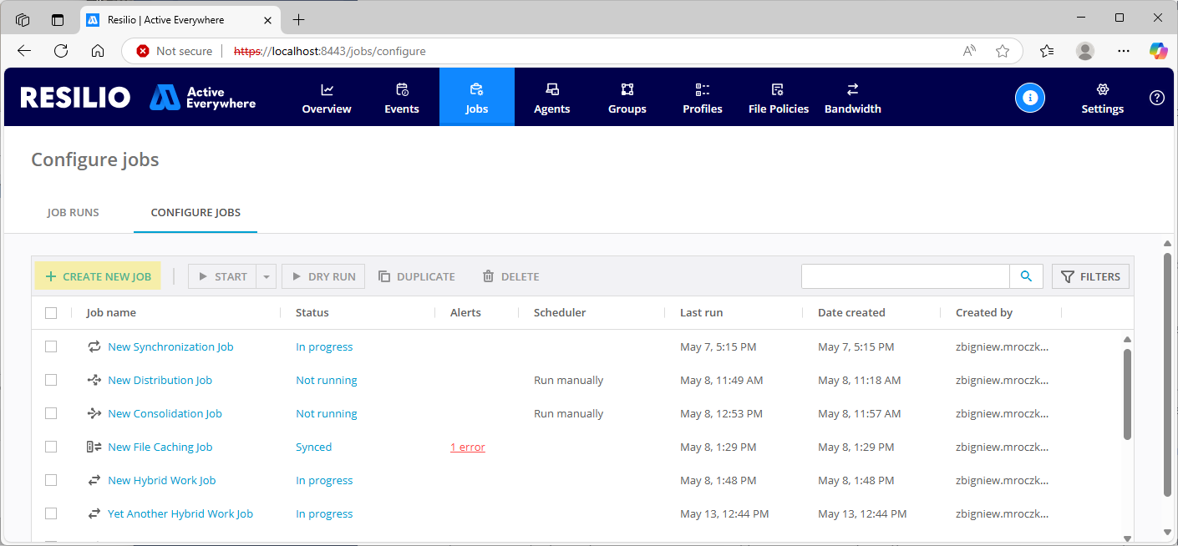The height and width of the screenshot is (546, 1178).
Task: Open the Profiles section
Action: pos(702,98)
